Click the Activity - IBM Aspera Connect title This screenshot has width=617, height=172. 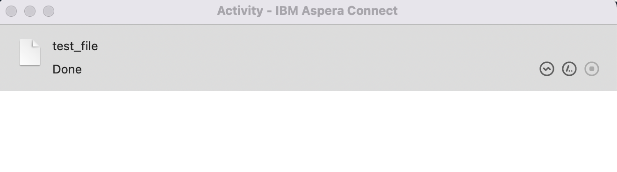tap(307, 11)
